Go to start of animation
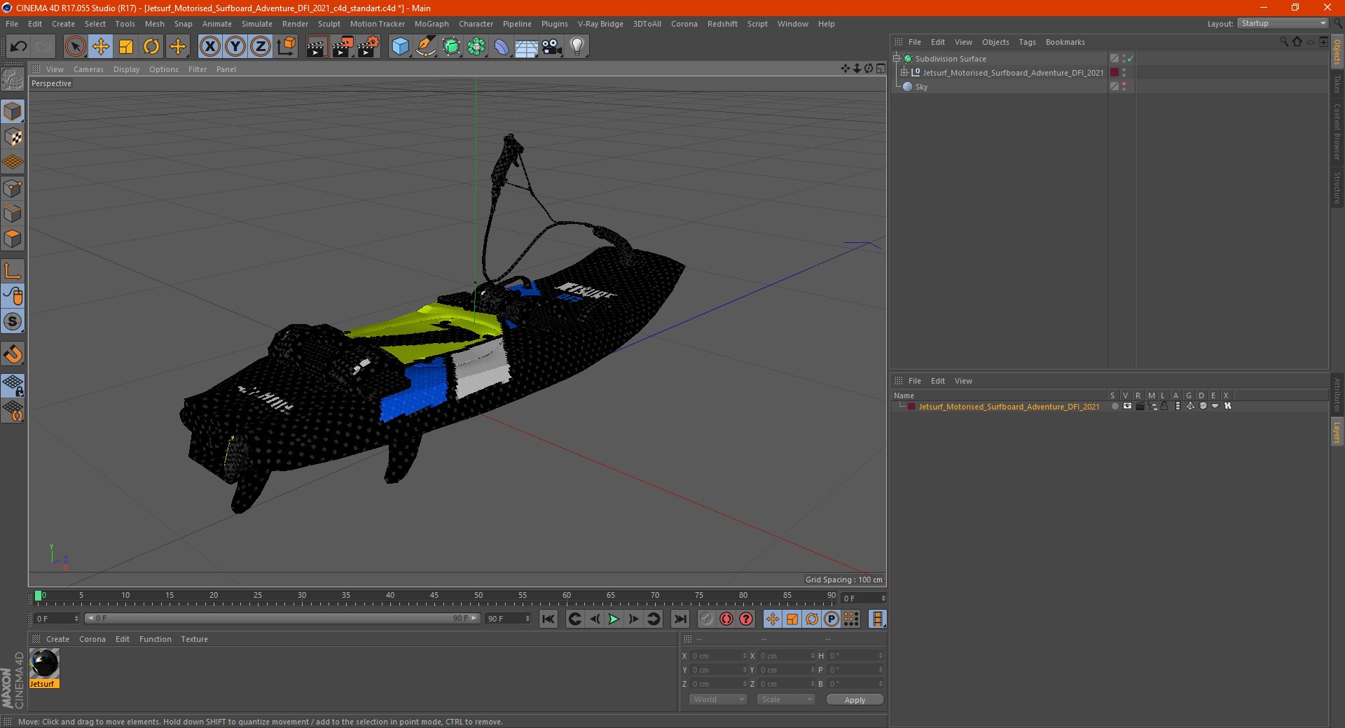The image size is (1345, 728). tap(549, 619)
